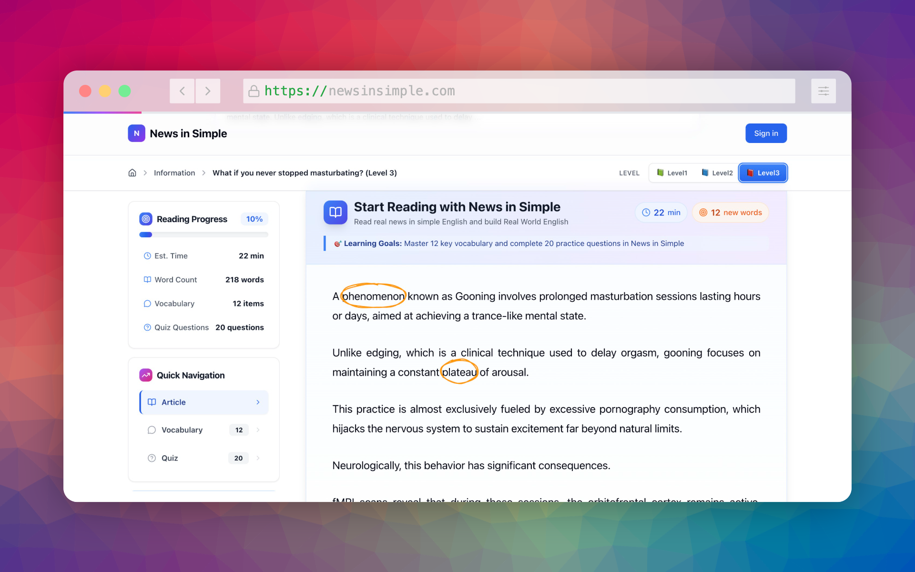This screenshot has width=915, height=572.
Task: Open browser preferences via the sliders icon
Action: [823, 91]
